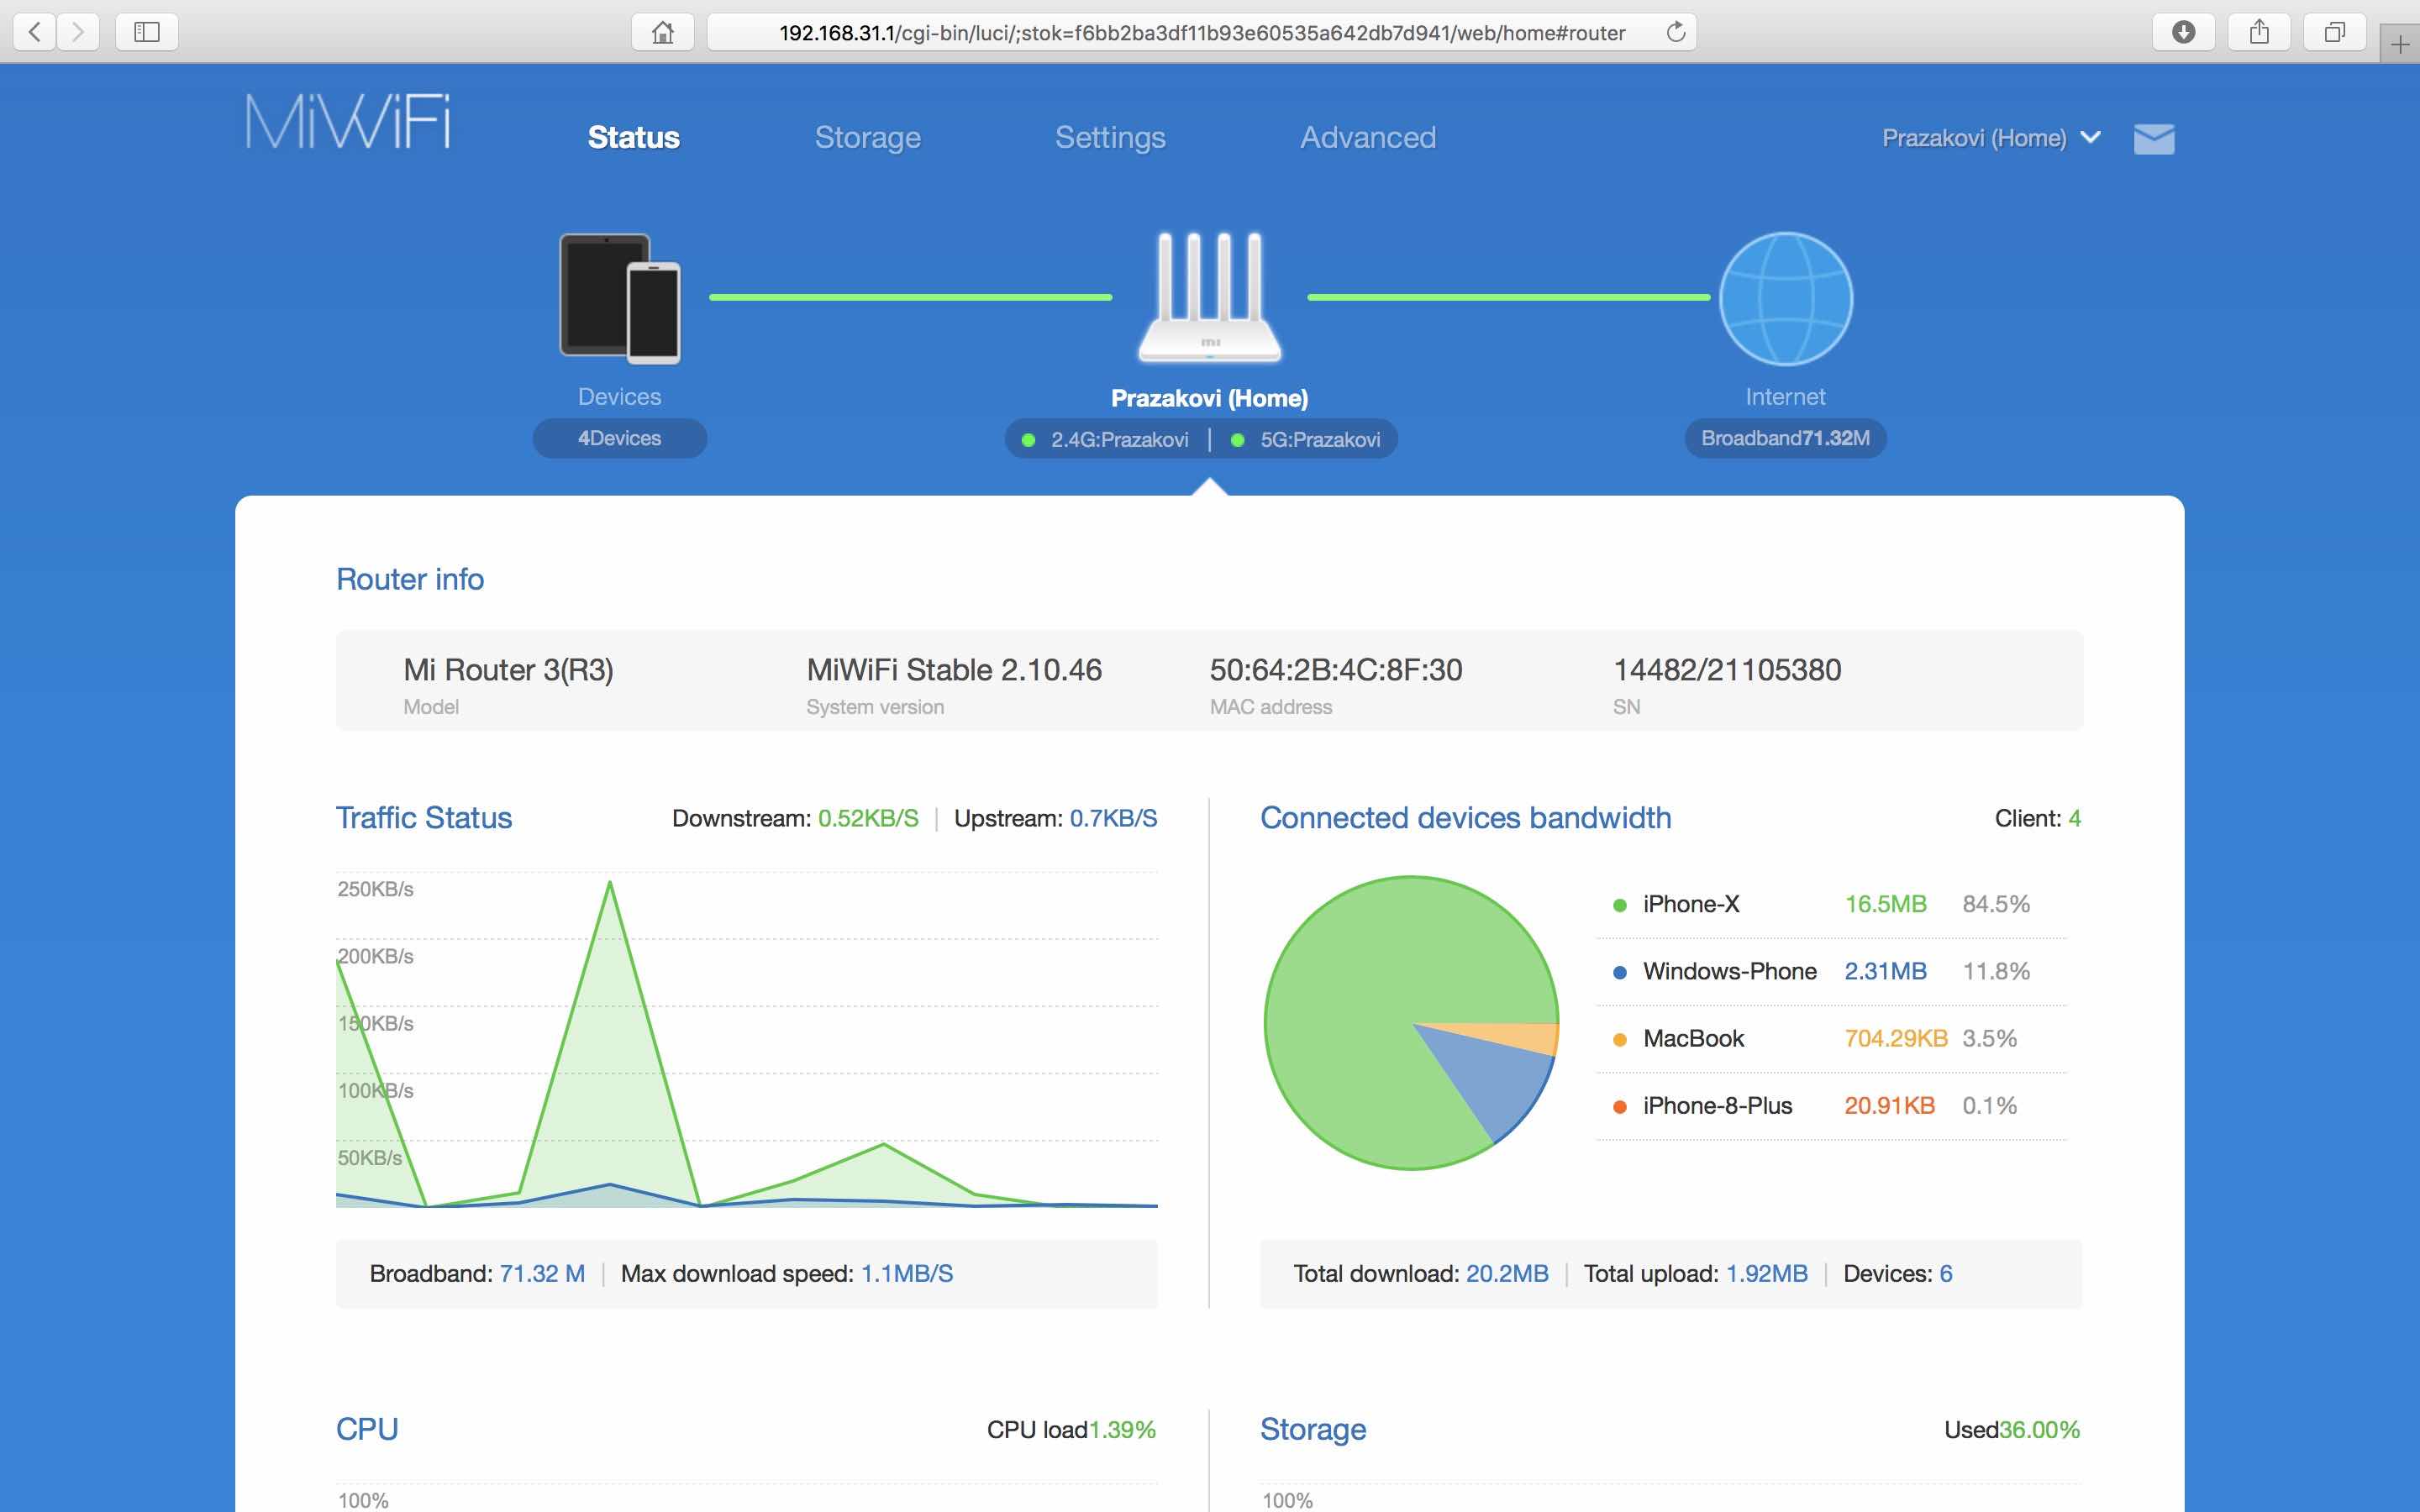
Task: Open the Advanced tab
Action: click(x=1367, y=137)
